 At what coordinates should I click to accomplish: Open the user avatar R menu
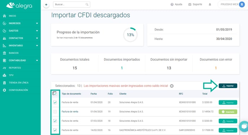click(x=242, y=4)
